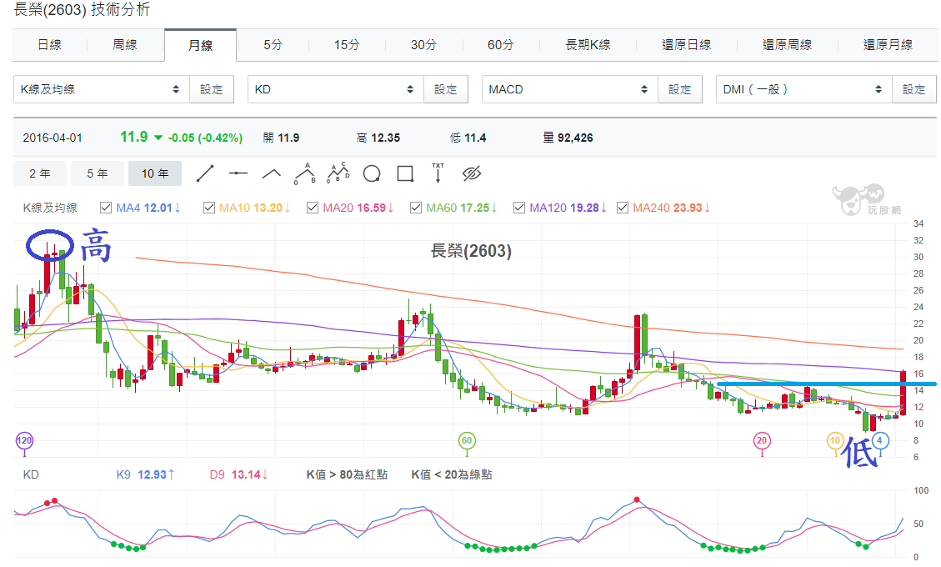Screen dimensions: 941x567
Task: Switch to the 60分 tab
Action: [501, 45]
